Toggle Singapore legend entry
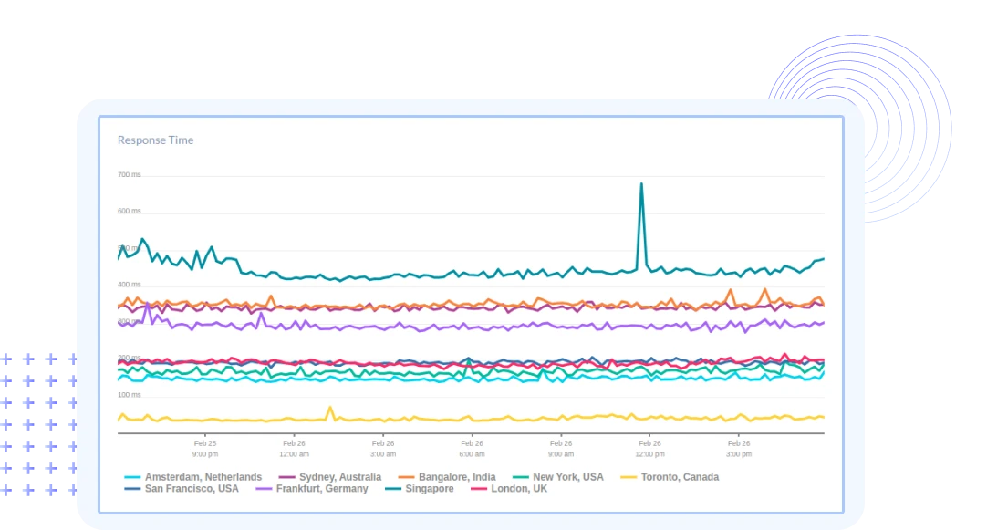 (x=420, y=488)
